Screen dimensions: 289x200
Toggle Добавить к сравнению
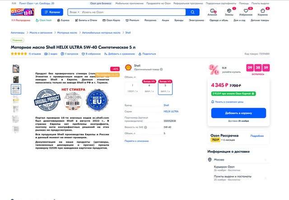point(120,54)
